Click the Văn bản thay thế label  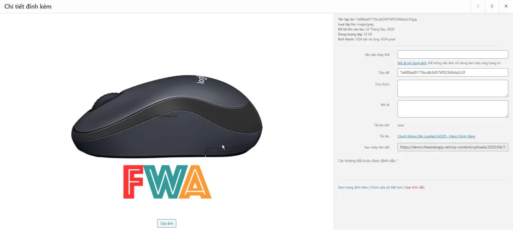coord(378,55)
